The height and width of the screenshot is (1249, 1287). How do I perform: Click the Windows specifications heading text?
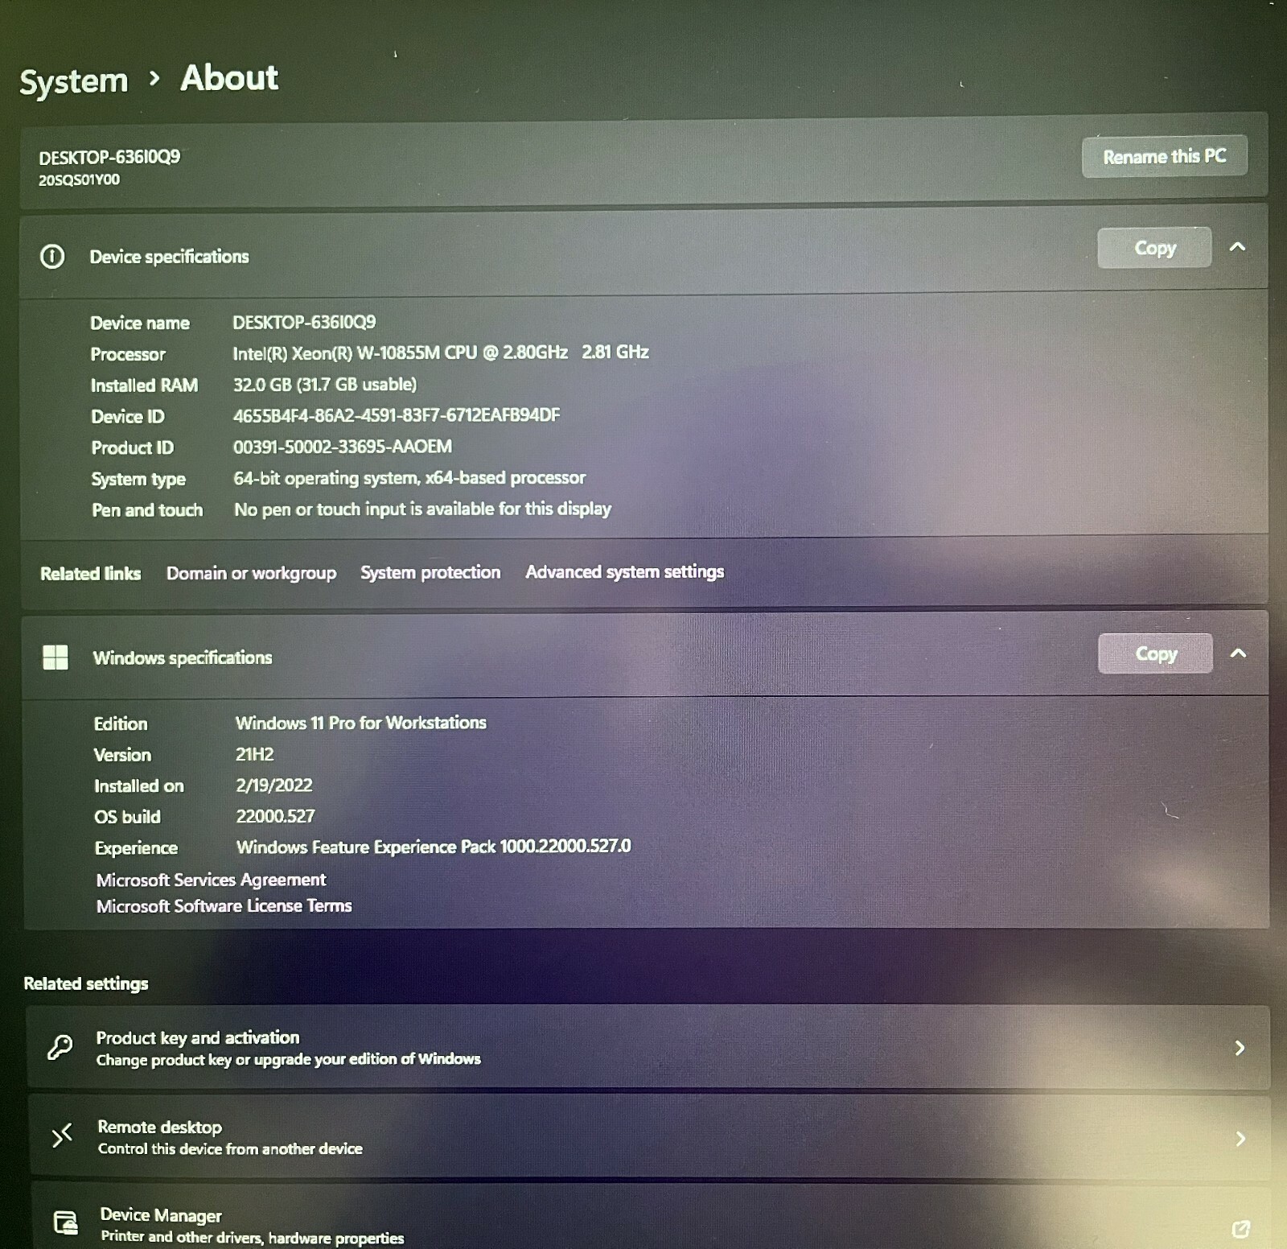[183, 657]
